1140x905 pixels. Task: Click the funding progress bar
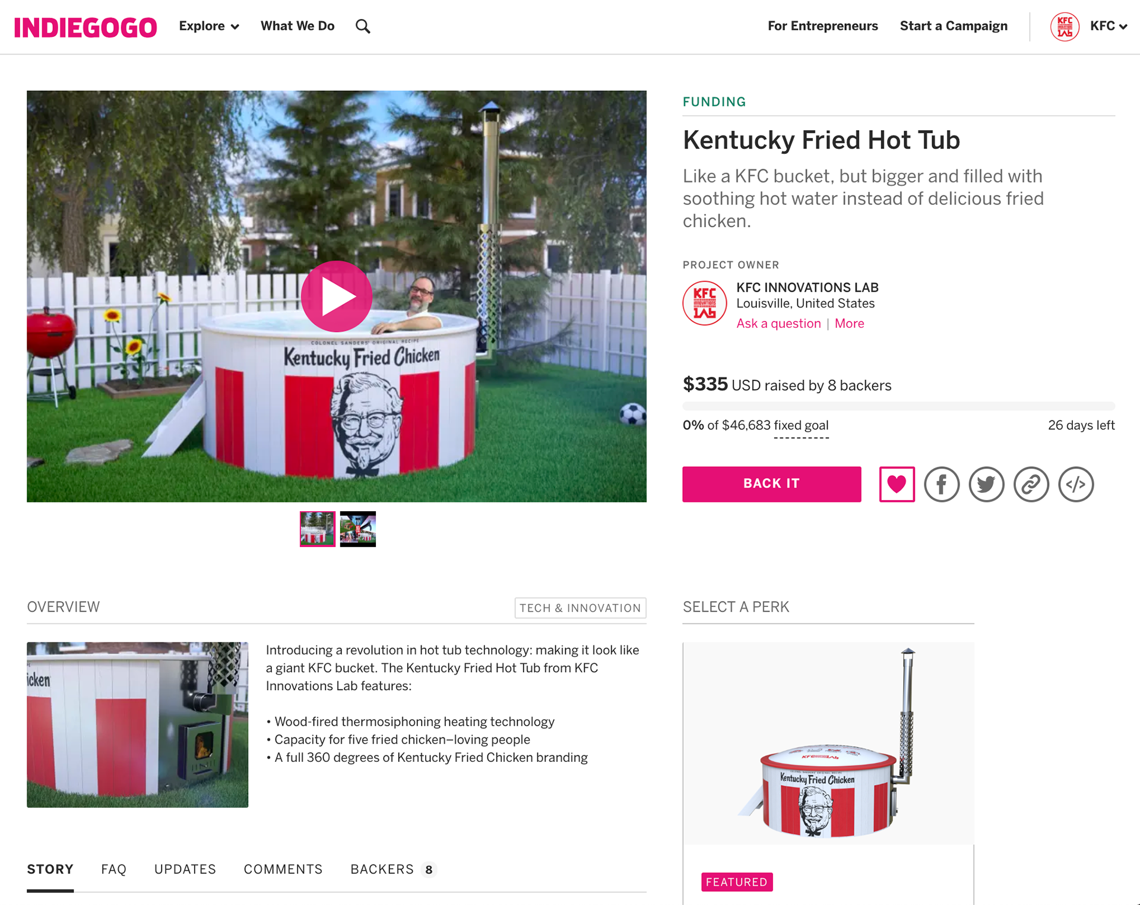[x=898, y=406]
